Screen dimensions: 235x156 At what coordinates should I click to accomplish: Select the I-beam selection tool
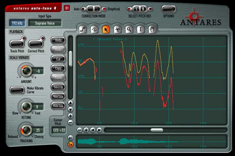141,29
